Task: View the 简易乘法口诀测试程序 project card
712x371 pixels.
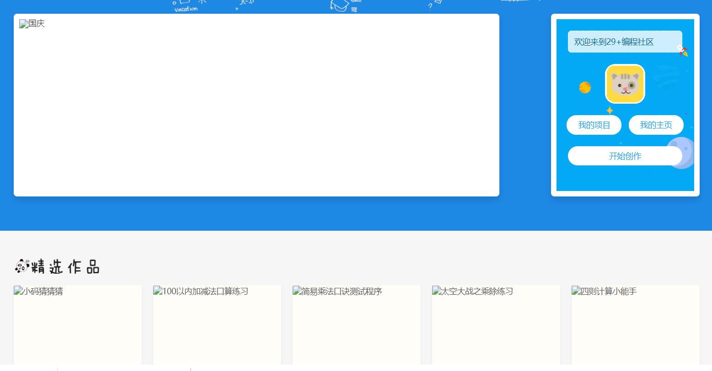Action: click(357, 325)
